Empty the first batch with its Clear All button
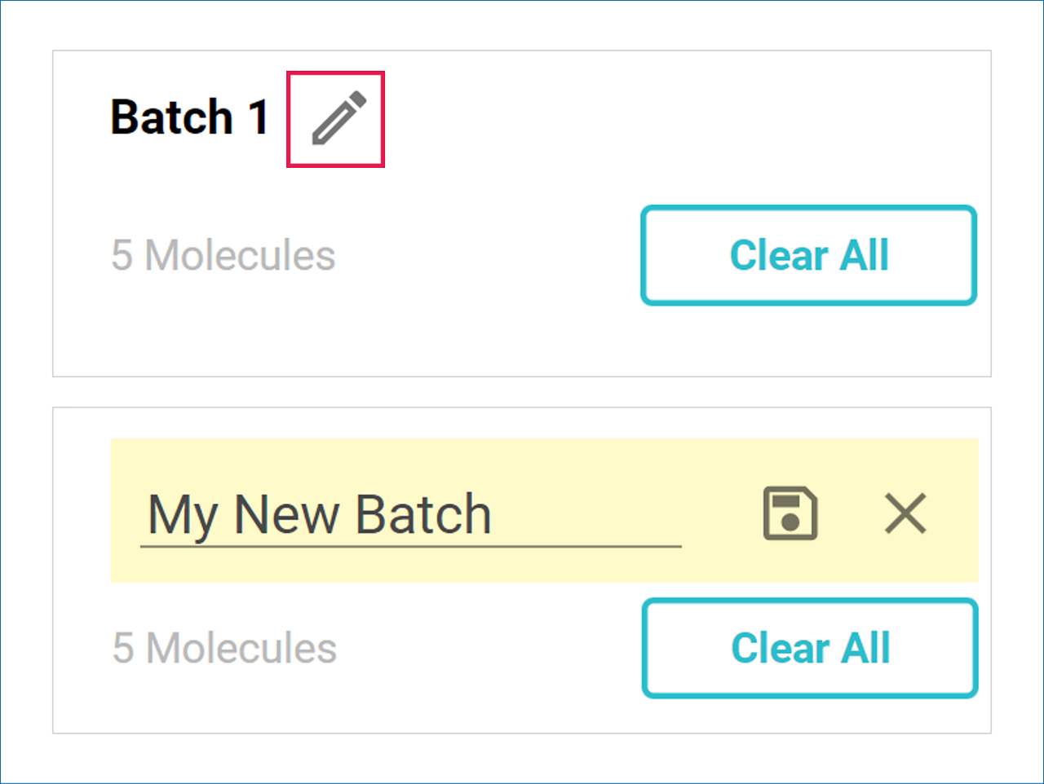Screen dimensions: 1044x784 pyautogui.click(x=808, y=255)
